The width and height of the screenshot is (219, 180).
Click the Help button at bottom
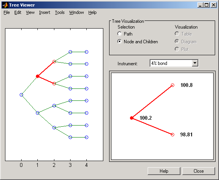[x=164, y=171]
